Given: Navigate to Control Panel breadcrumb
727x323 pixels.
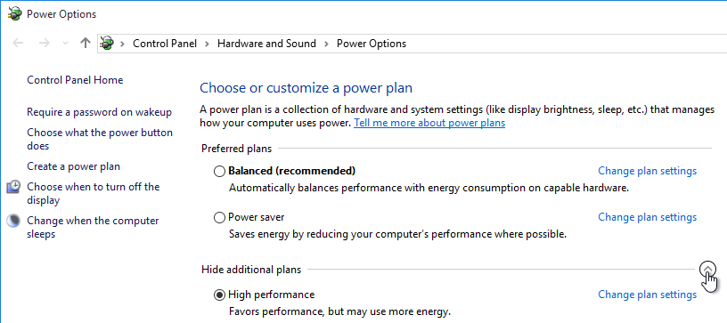Looking at the screenshot, I should tap(165, 44).
